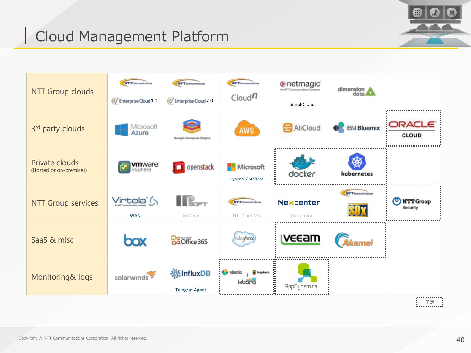Select the docker whale logo
The height and width of the screenshot is (353, 471).
point(301,166)
